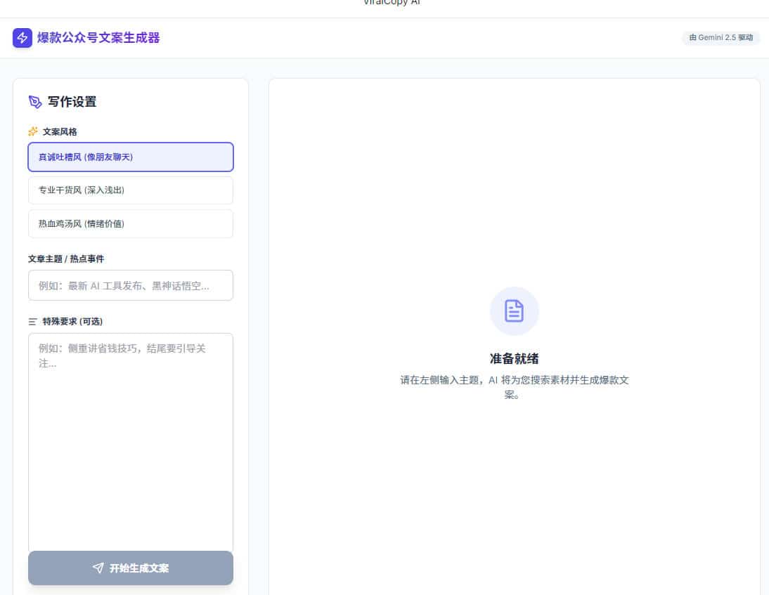Click the document icon in the 准备就绪 area
769x595 pixels.
[x=514, y=310]
